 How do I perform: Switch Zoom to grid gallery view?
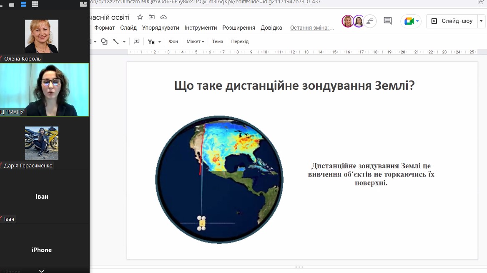(35, 4)
